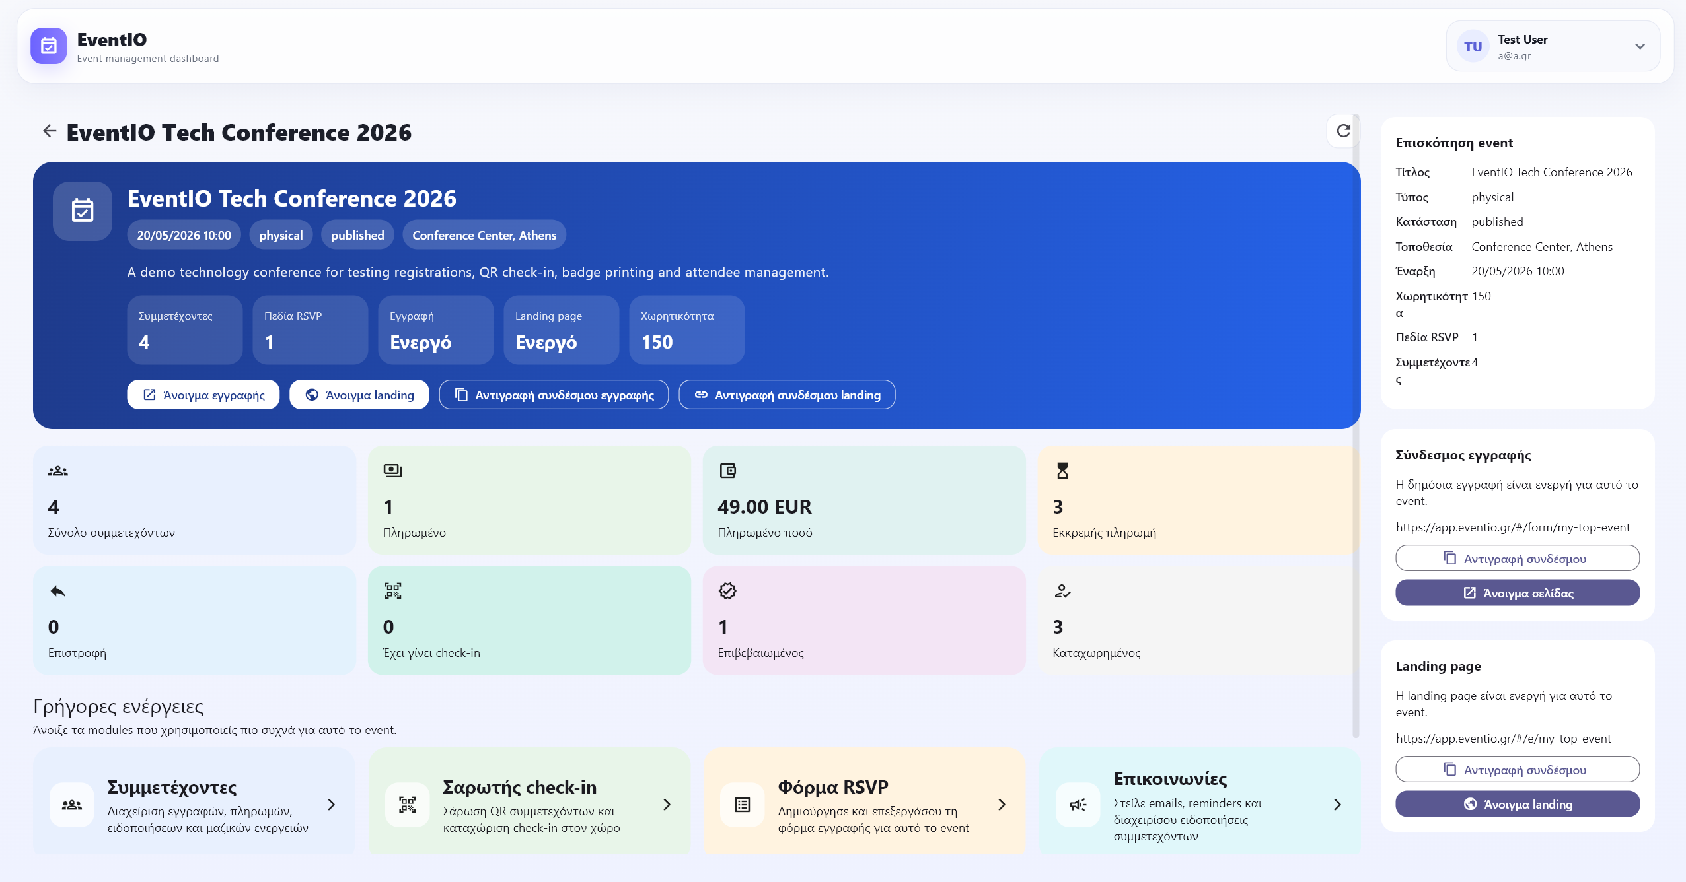Click the Γρήγορες ενέργειες heading
The width and height of the screenshot is (1686, 882).
pos(118,706)
